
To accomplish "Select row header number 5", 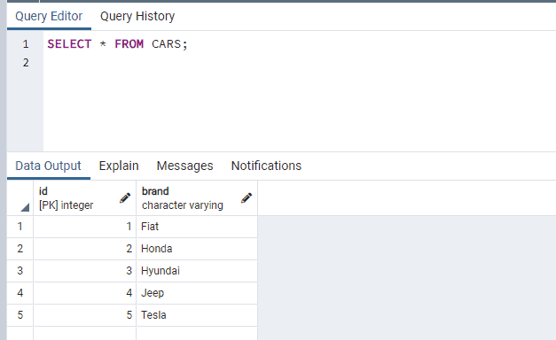I will [x=20, y=315].
